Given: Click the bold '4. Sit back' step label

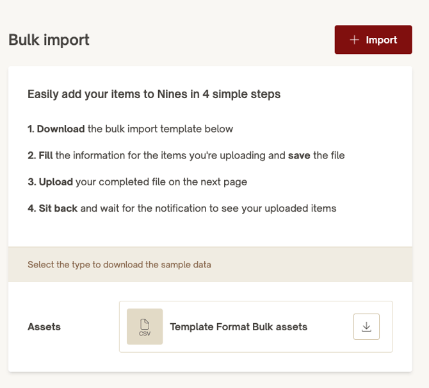Looking at the screenshot, I should pyautogui.click(x=53, y=208).
